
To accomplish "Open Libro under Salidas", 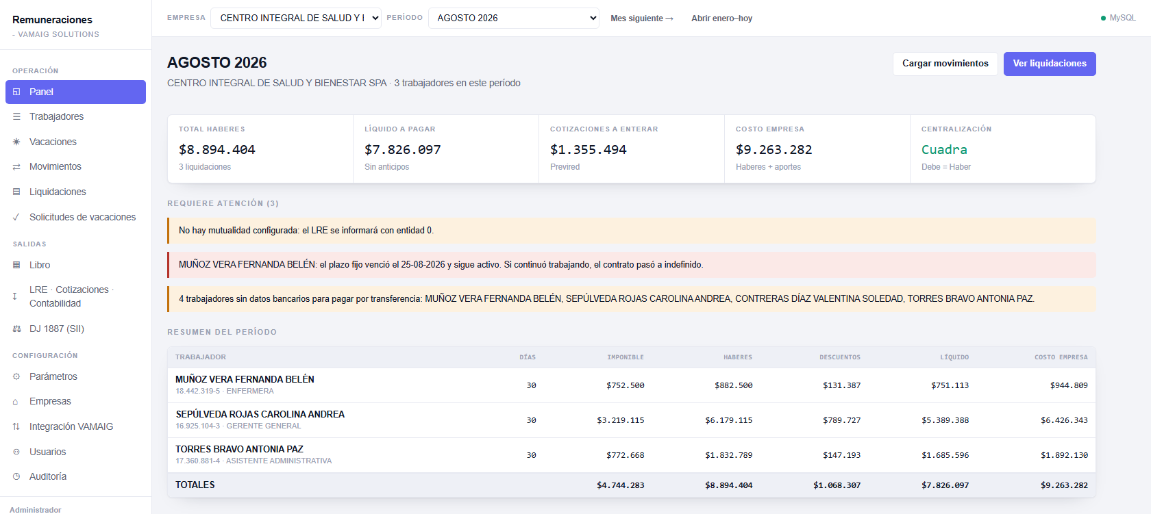I will [x=75, y=265].
